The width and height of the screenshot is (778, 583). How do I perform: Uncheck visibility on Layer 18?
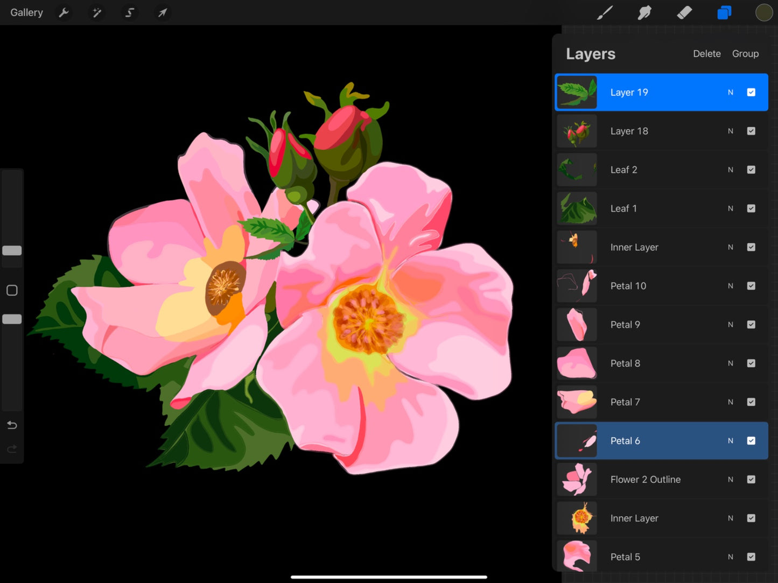[x=752, y=131]
